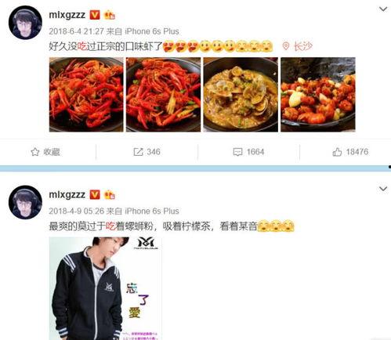
Task: Click the membership badge on second post
Action: click(x=110, y=195)
